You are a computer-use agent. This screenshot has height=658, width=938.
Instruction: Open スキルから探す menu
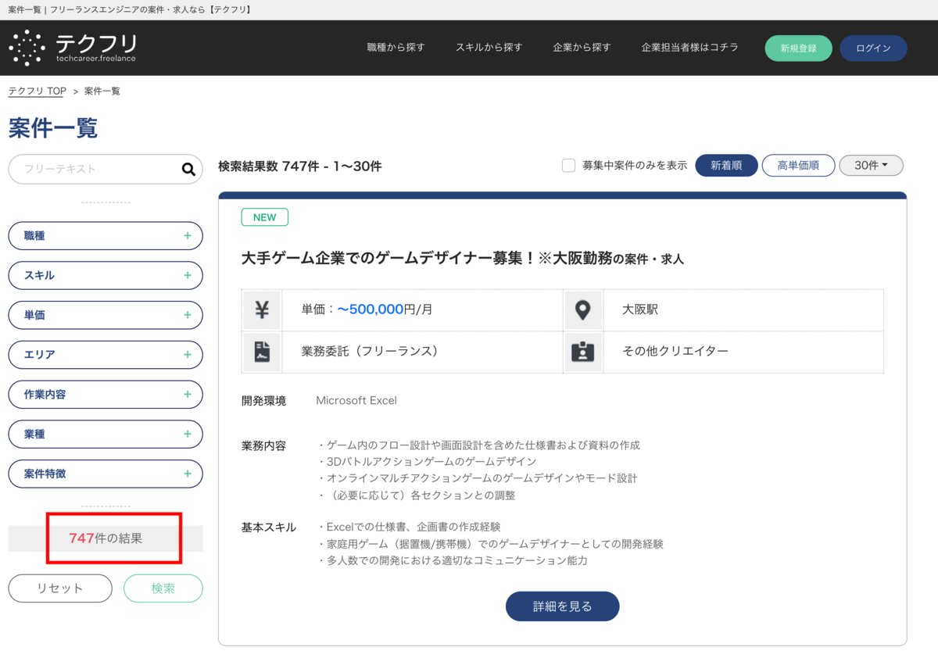tap(489, 48)
